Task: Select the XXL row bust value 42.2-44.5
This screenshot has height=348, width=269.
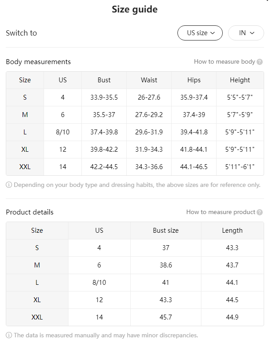Action: (x=104, y=167)
